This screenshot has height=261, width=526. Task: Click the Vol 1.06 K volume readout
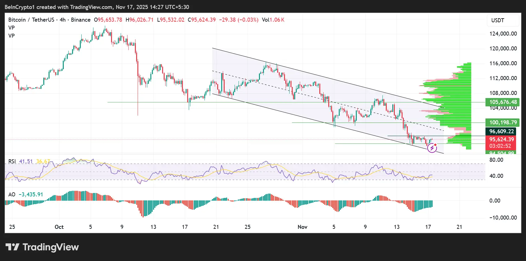(x=273, y=20)
